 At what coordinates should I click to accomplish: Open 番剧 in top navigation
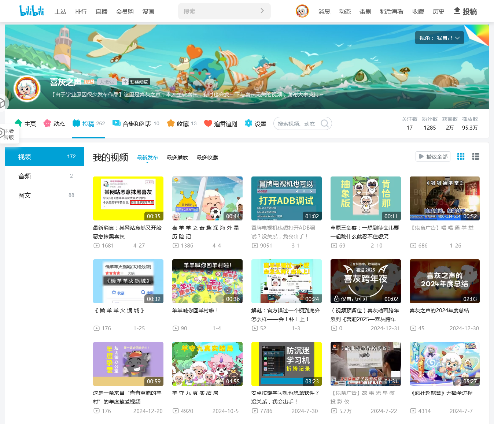[x=365, y=12]
